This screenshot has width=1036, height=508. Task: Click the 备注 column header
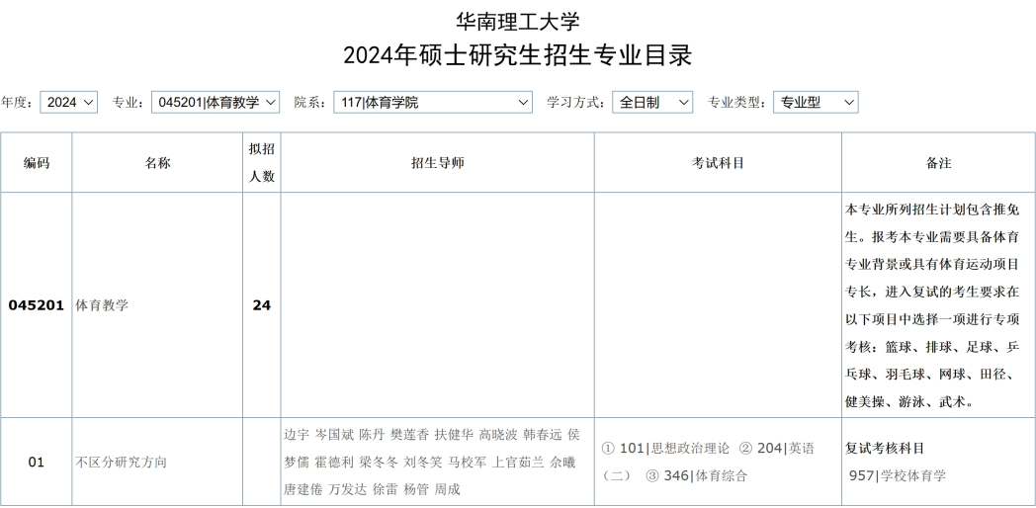point(939,163)
